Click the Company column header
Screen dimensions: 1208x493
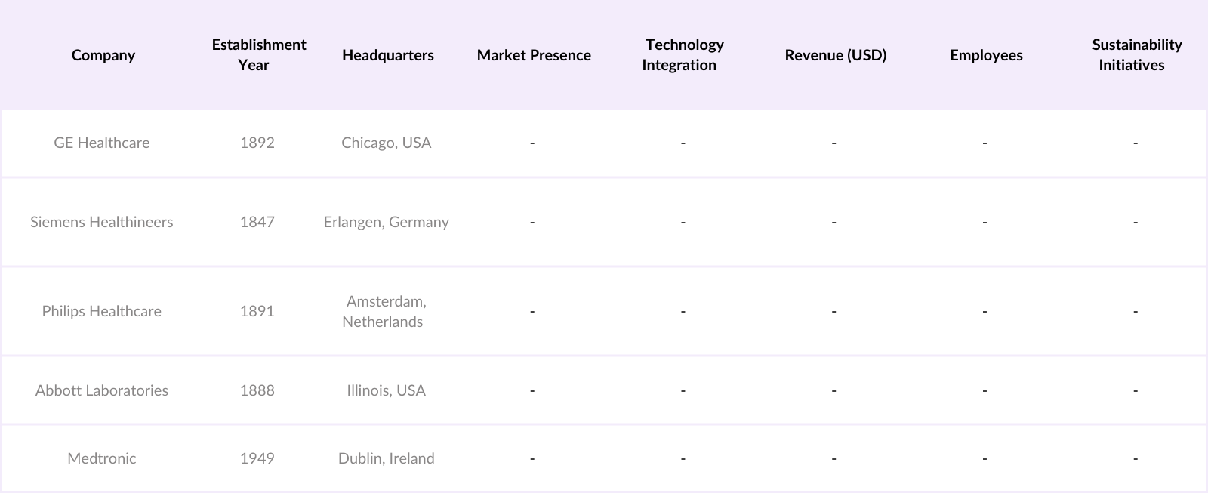[x=103, y=55]
